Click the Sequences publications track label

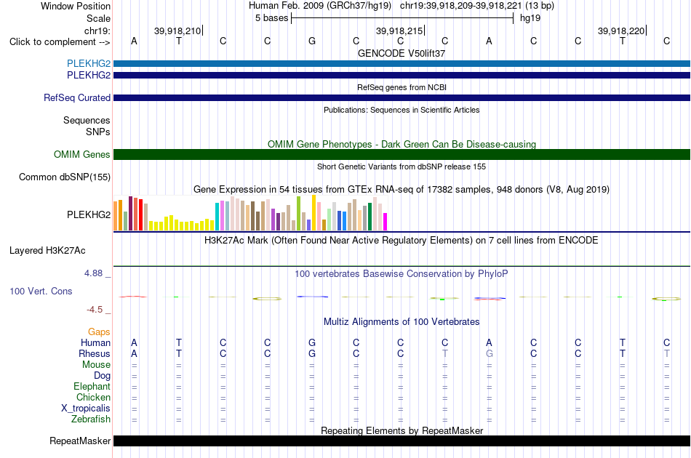[87, 120]
